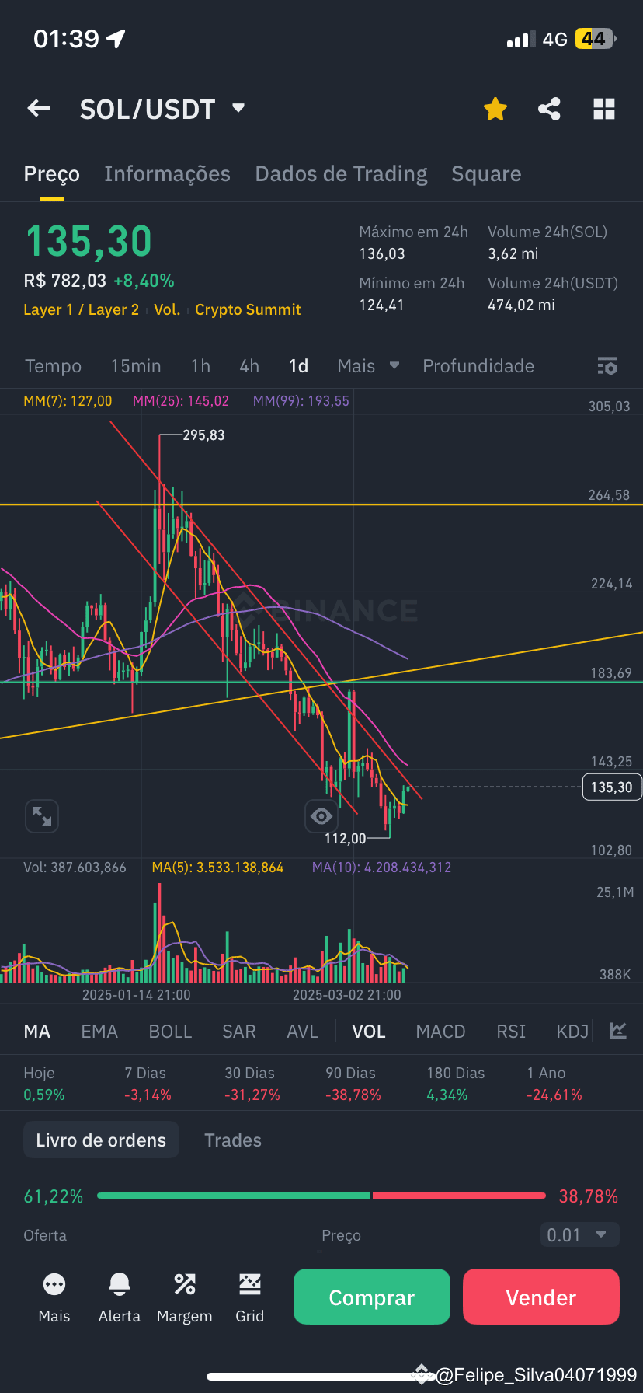
Task: Share this pair via share icon
Action: pyautogui.click(x=549, y=109)
